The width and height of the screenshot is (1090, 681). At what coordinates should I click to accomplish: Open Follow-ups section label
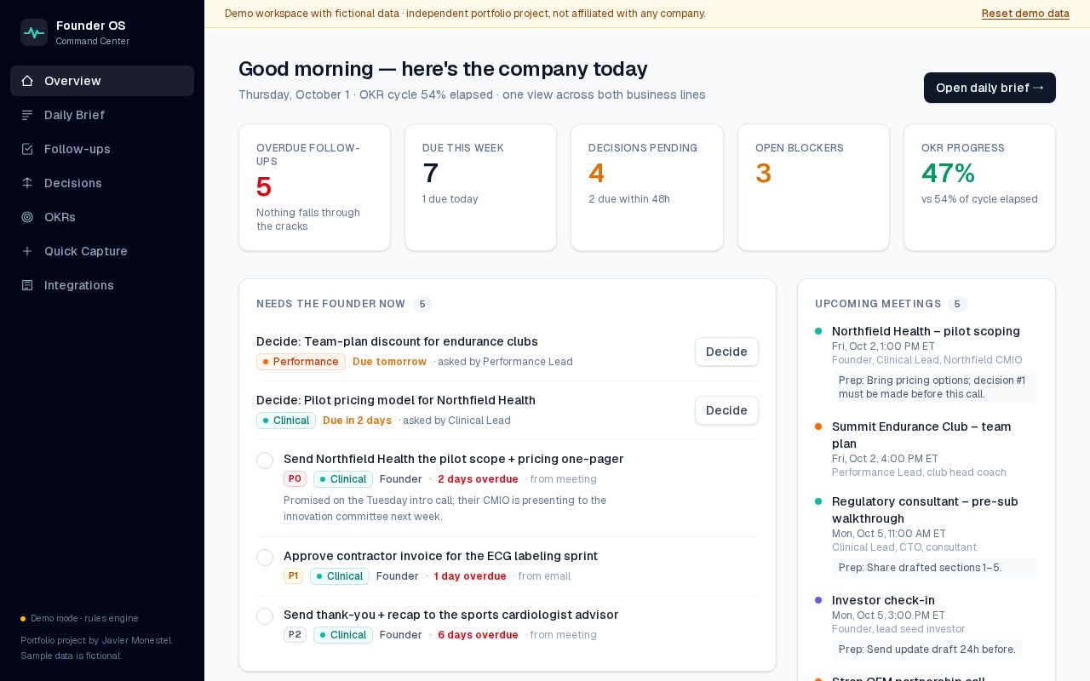[77, 149]
